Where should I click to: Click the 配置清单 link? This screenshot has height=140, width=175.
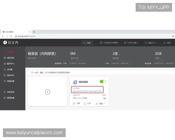58,63
